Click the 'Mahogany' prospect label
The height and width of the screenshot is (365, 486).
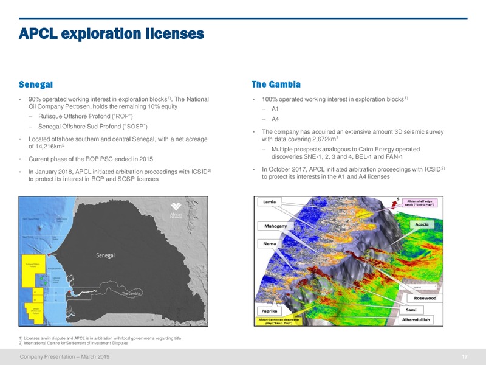(x=276, y=226)
